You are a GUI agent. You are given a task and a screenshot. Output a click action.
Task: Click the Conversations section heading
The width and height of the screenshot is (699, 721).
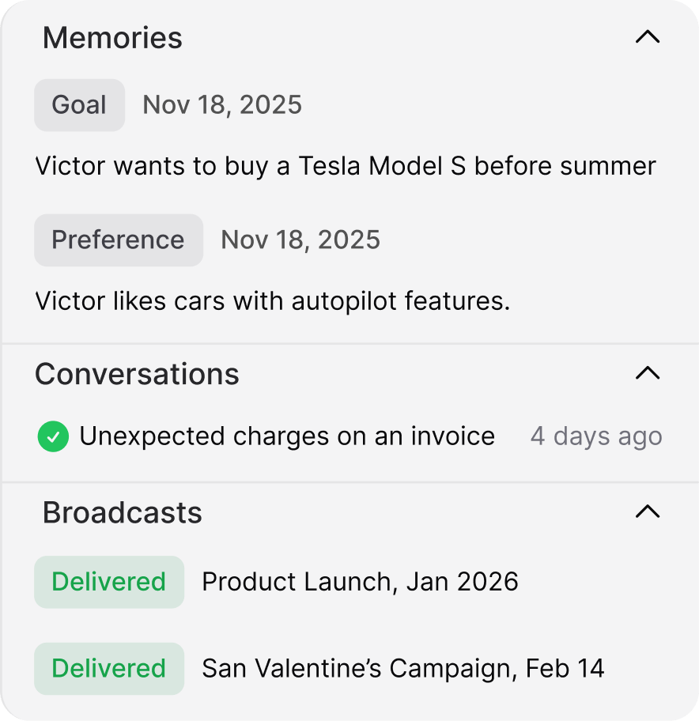coord(137,374)
